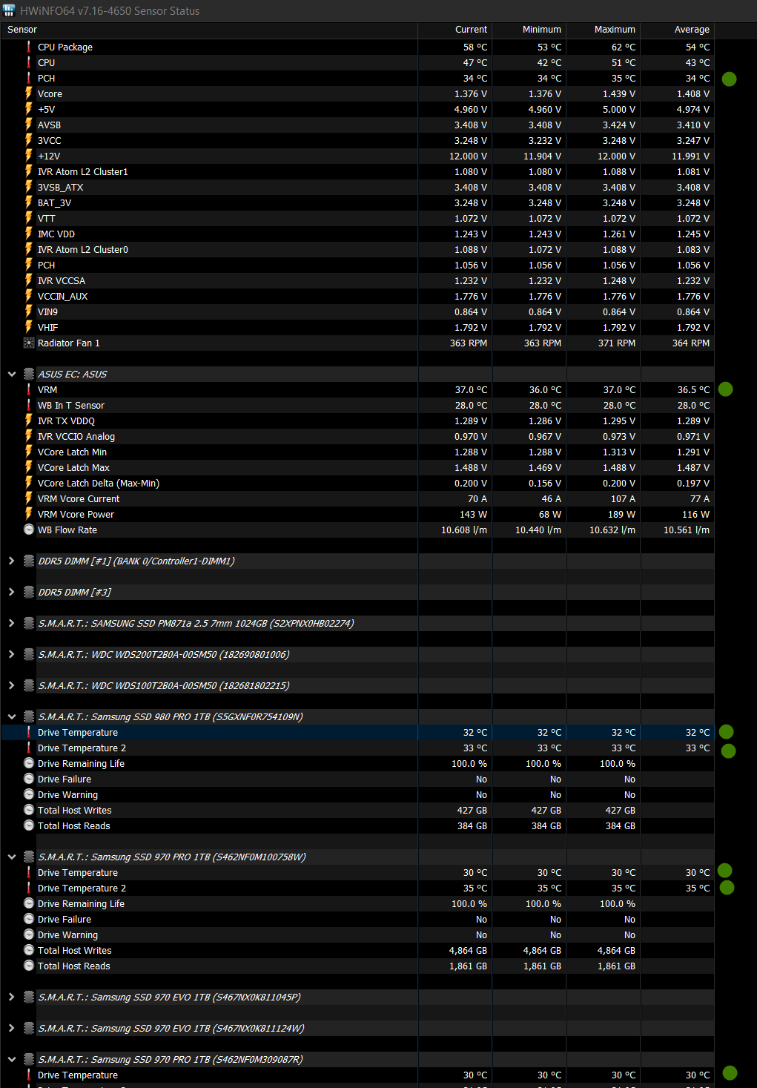Click the 62 °C maximum CPU Package value
The height and width of the screenshot is (1088, 757).
624,47
